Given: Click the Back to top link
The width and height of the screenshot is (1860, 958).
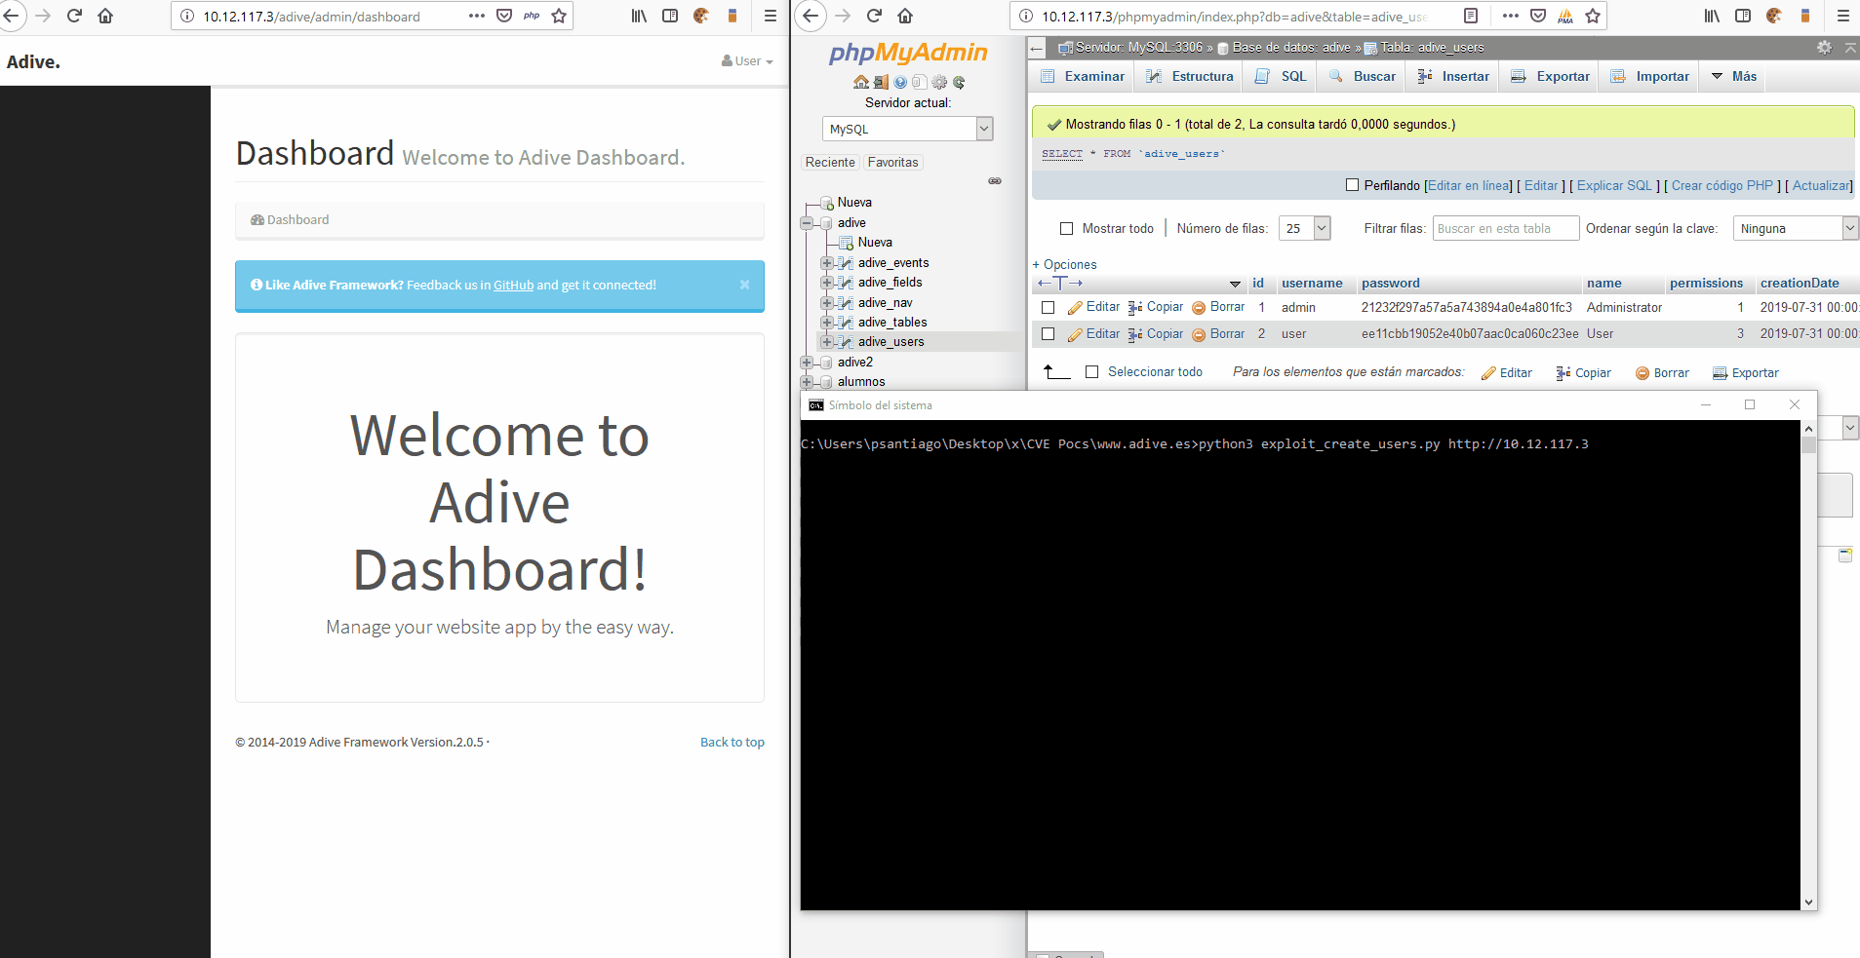Looking at the screenshot, I should pos(732,743).
